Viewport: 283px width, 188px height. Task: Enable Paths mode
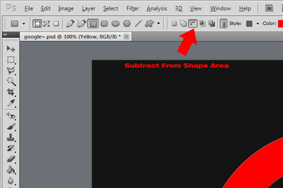pos(47,23)
